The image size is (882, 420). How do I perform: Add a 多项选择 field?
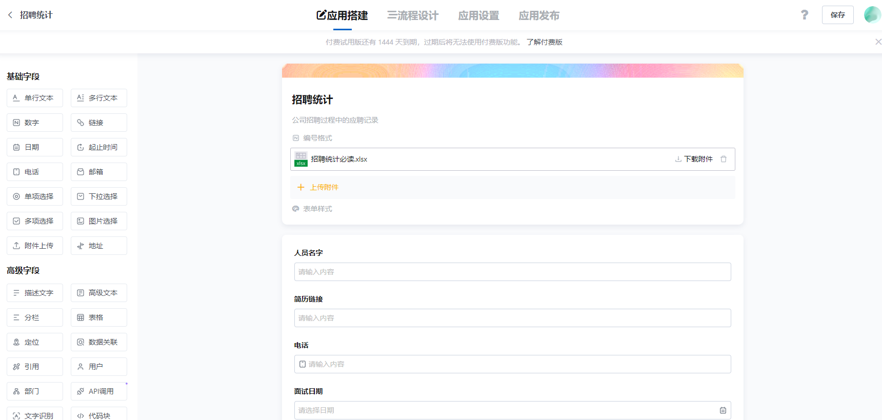click(35, 221)
